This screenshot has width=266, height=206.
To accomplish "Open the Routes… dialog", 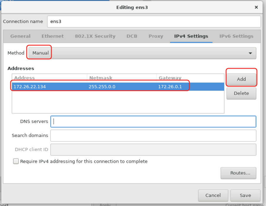I will point(238,173).
